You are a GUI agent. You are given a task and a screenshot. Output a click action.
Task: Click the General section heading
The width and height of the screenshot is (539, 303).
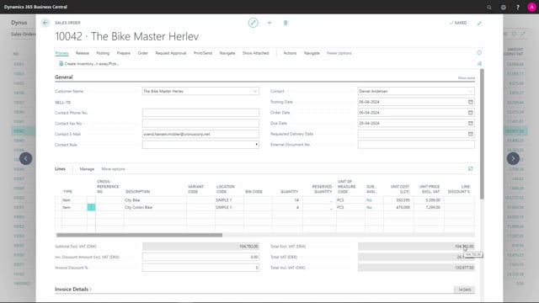coord(64,77)
